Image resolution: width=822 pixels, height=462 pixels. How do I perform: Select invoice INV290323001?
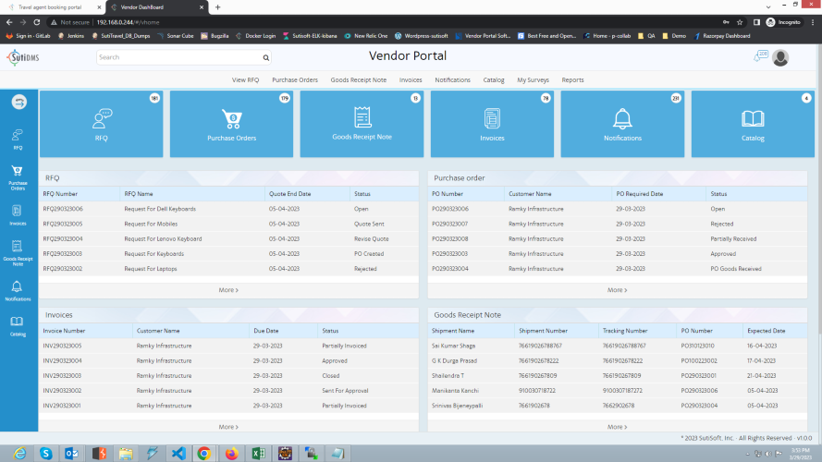[62, 406]
